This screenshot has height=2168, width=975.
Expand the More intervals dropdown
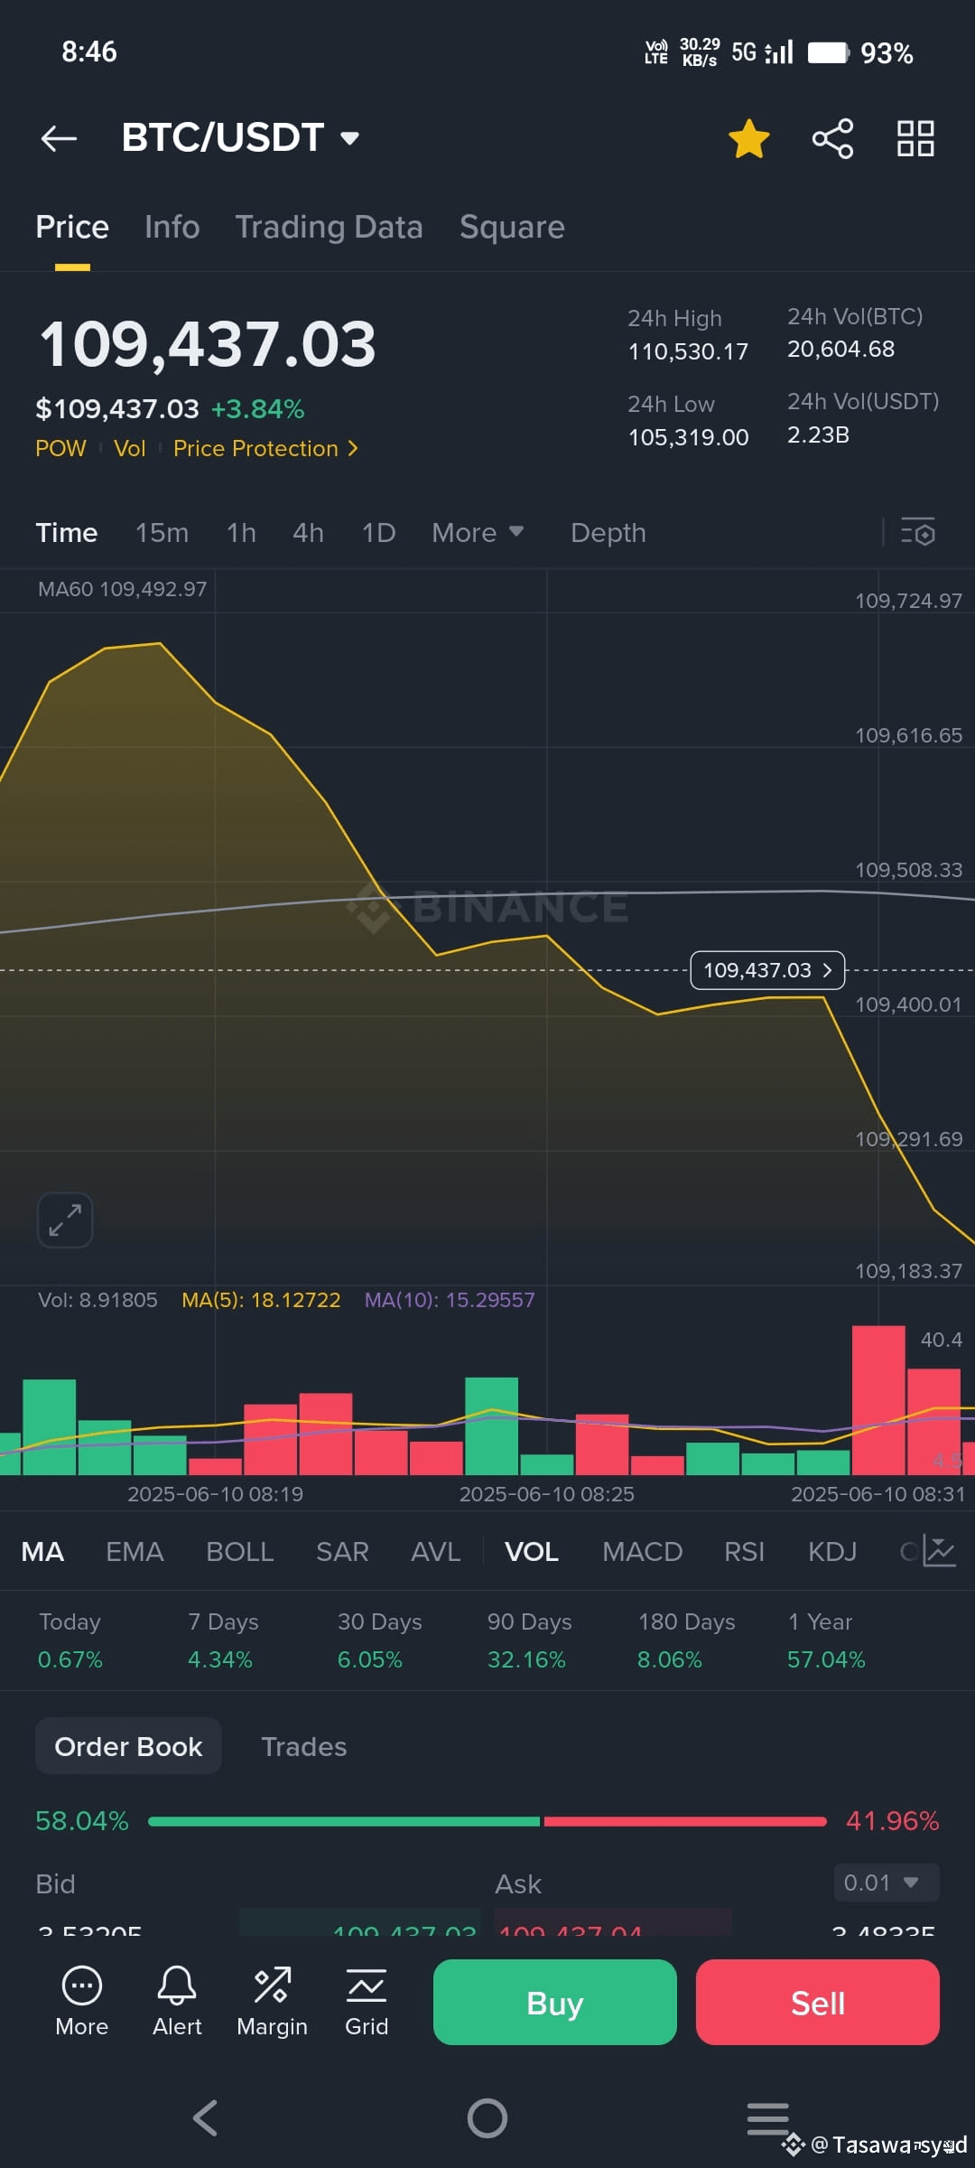(x=478, y=533)
